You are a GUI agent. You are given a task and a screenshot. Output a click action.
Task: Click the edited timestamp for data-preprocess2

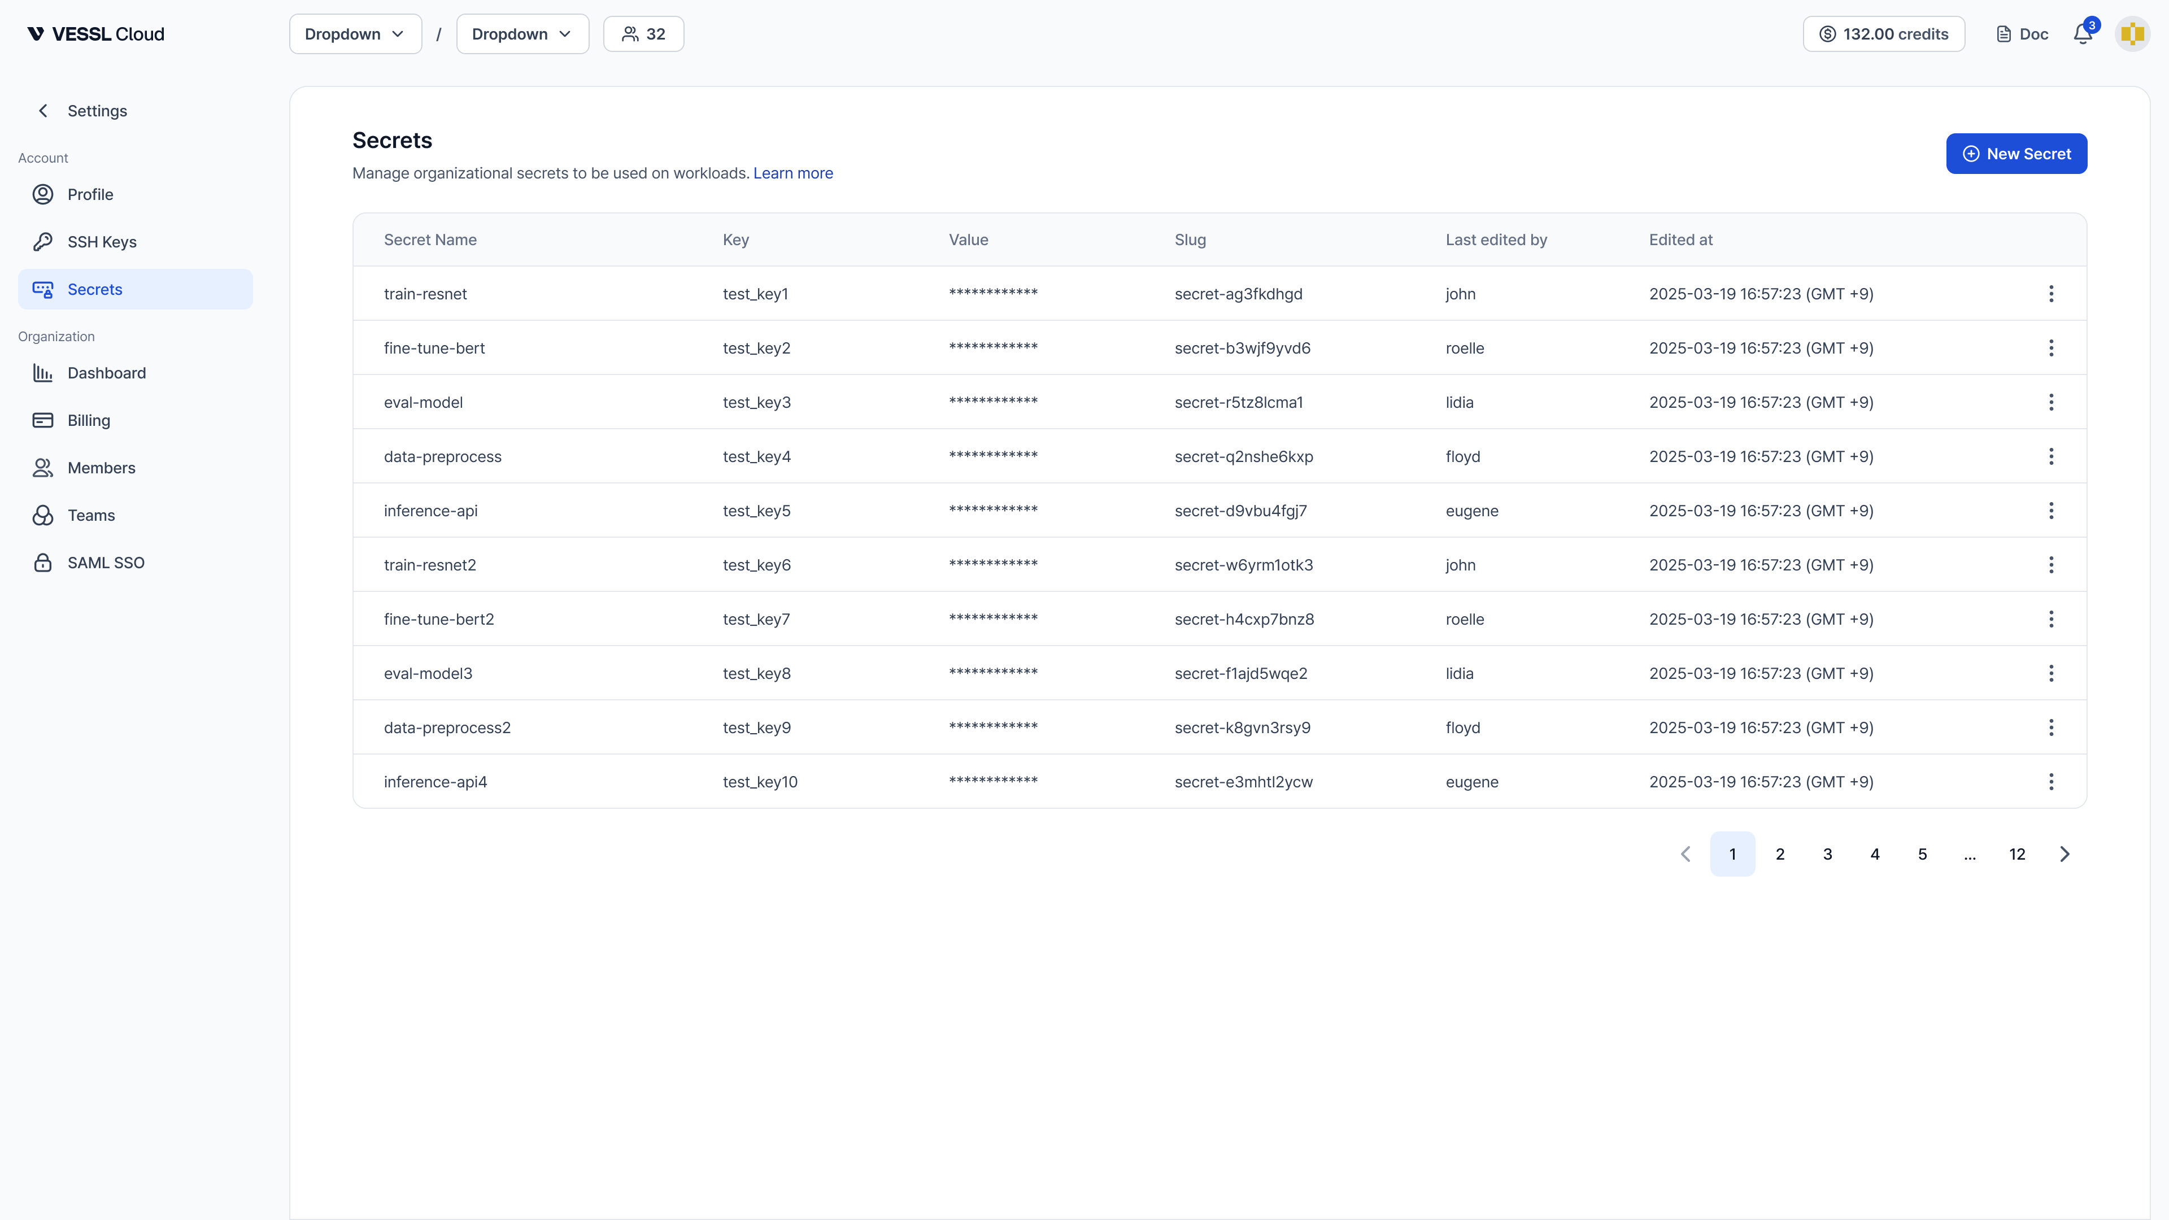click(x=1761, y=727)
